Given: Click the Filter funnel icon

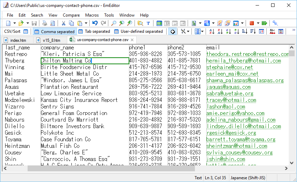Looking at the screenshot, I should pos(148,23).
